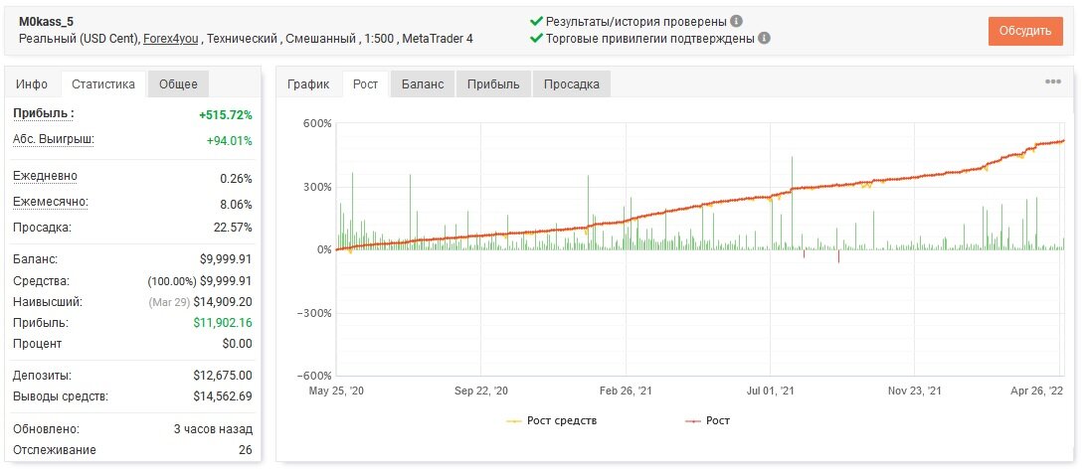Open the Инфо tab

coord(32,83)
